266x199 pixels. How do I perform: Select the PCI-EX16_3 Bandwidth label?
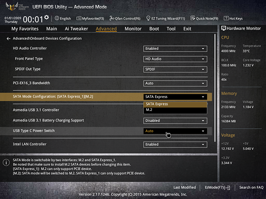coord(31,83)
